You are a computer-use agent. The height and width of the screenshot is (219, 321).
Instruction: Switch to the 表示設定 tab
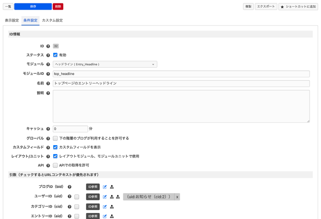click(12, 21)
